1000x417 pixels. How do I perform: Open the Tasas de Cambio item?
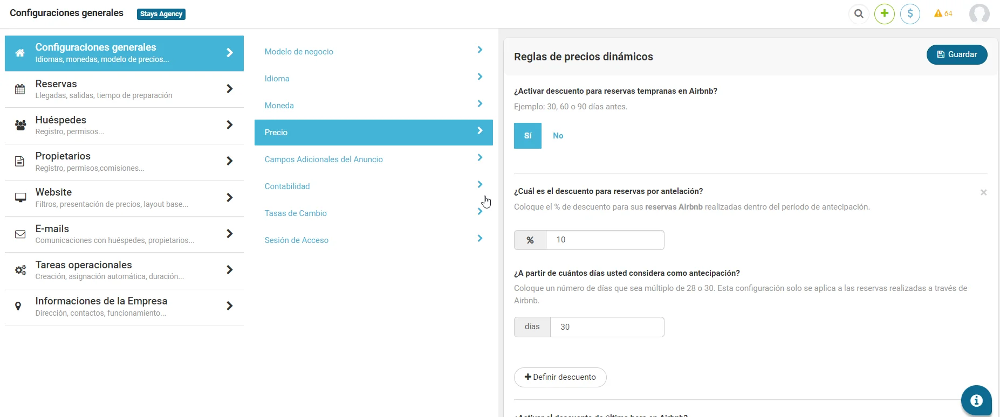[374, 213]
